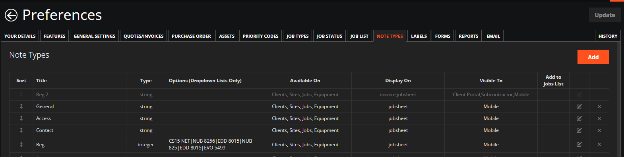Open the Job List tab
This screenshot has width=624, height=157.
359,36
